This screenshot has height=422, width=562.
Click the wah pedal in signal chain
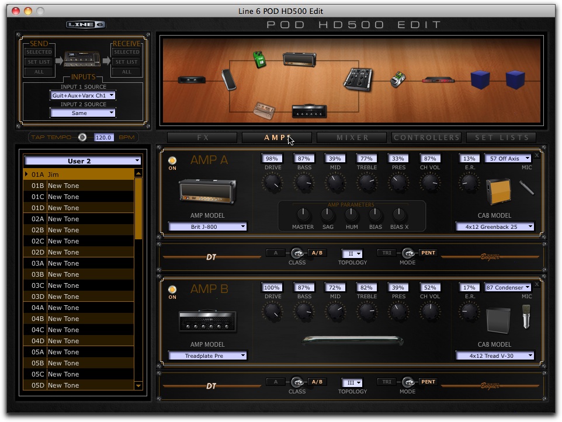tap(228, 79)
